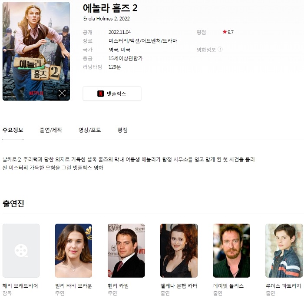Viewport: 304px width, 299px height.
Task: Go to the 평점 tab
Action: 122,130
